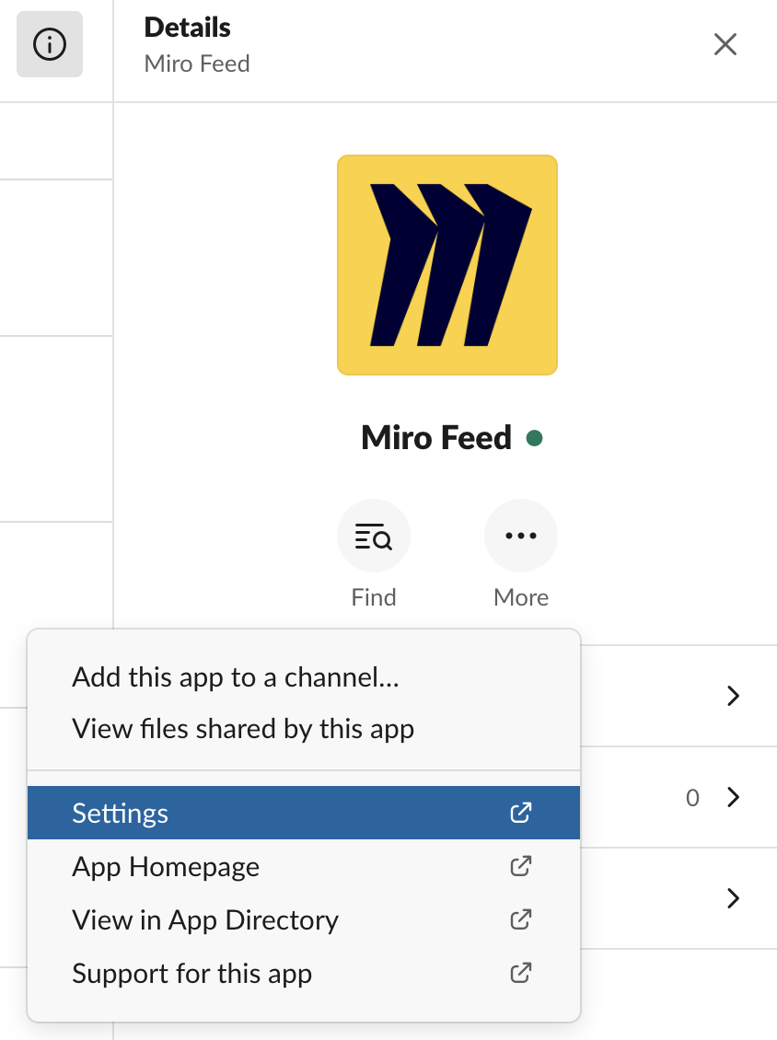Image resolution: width=777 pixels, height=1040 pixels.
Task: Expand the row above the 0-count row
Action: tap(733, 696)
